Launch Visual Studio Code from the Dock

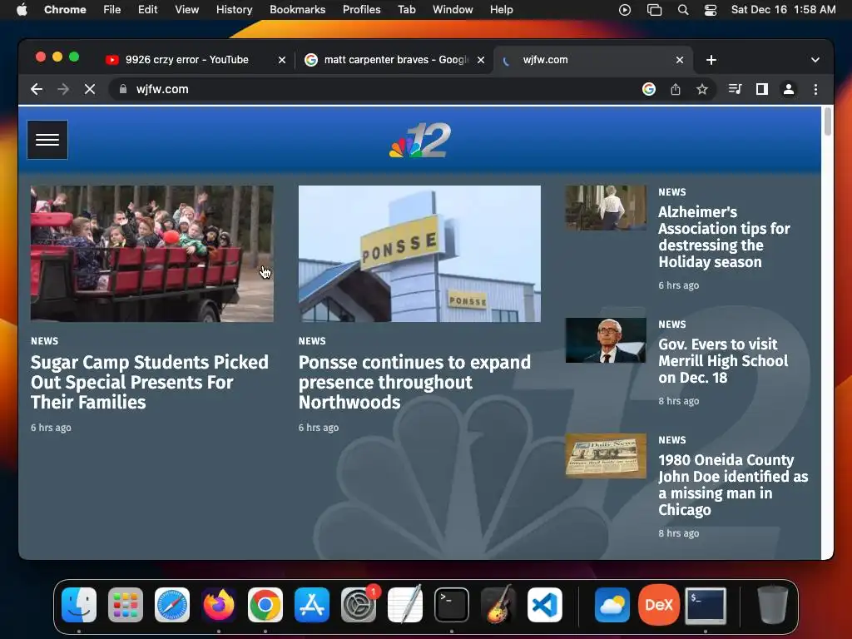pos(545,604)
